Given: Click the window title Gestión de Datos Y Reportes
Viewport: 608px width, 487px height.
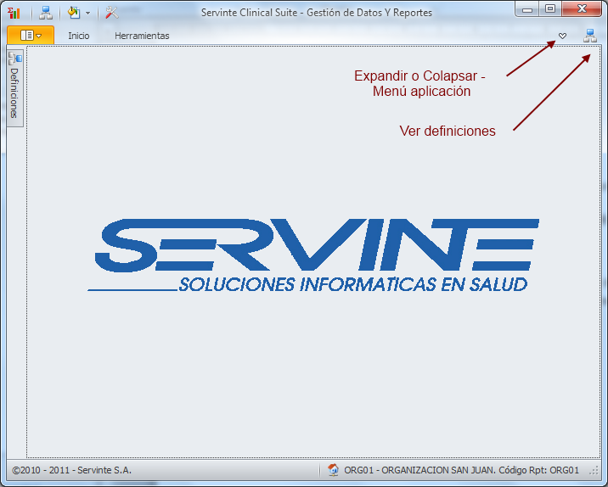Looking at the screenshot, I should coord(316,13).
